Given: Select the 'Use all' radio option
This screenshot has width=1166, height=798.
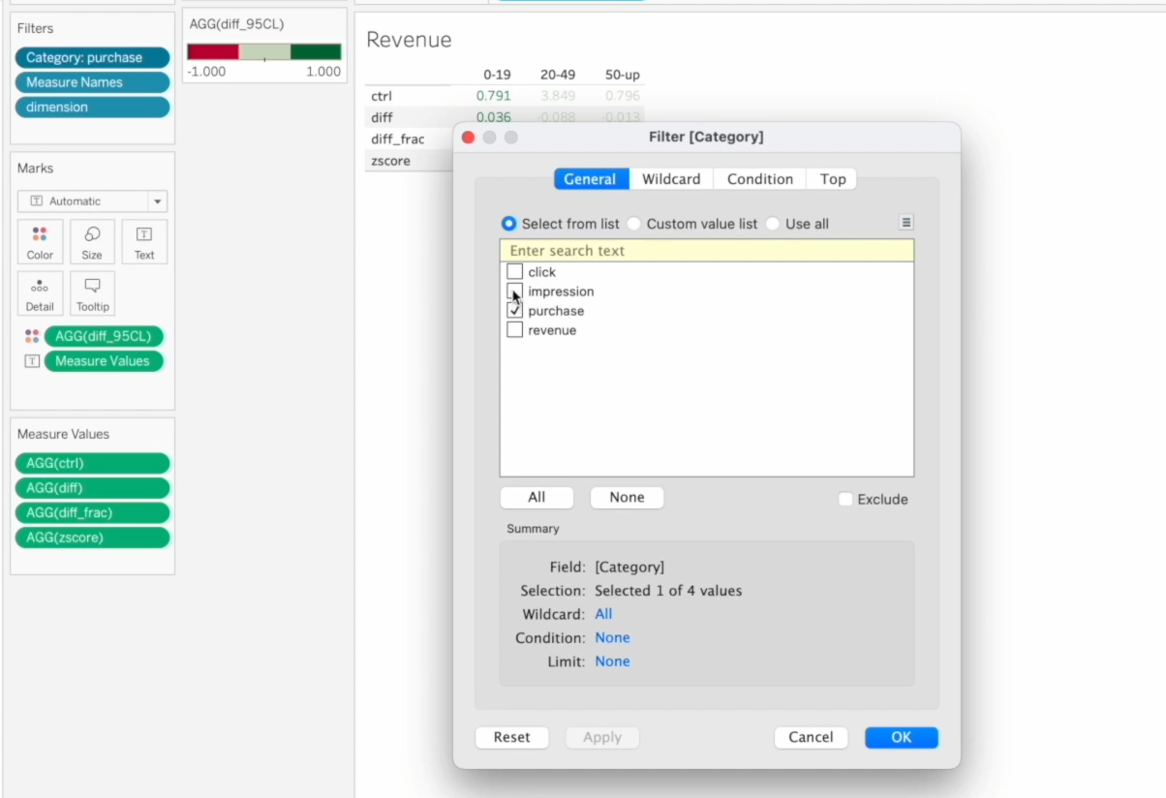Looking at the screenshot, I should [x=773, y=224].
